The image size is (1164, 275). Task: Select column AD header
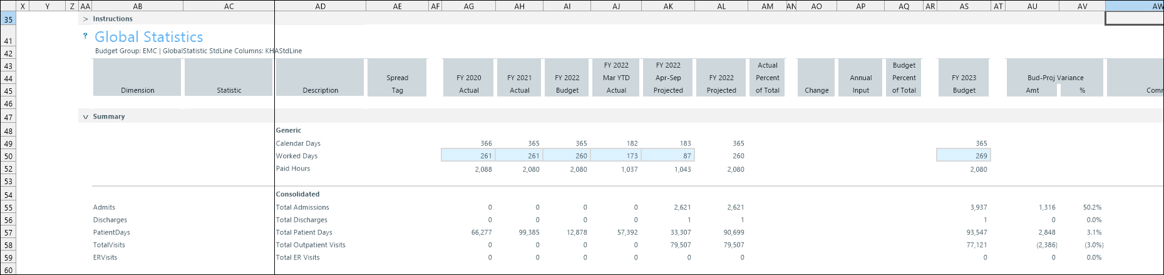coord(320,6)
